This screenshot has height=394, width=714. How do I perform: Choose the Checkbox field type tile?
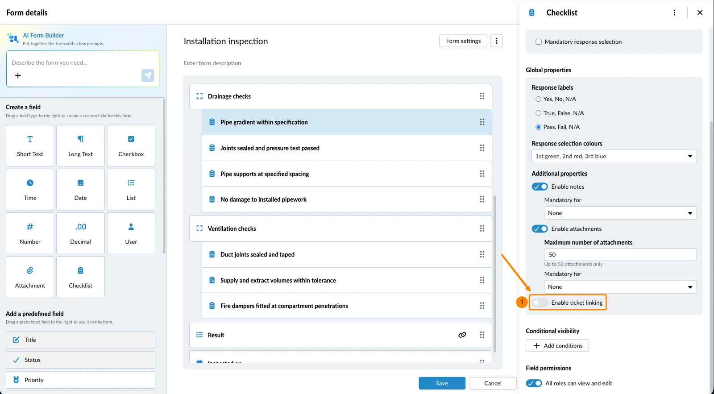point(131,146)
